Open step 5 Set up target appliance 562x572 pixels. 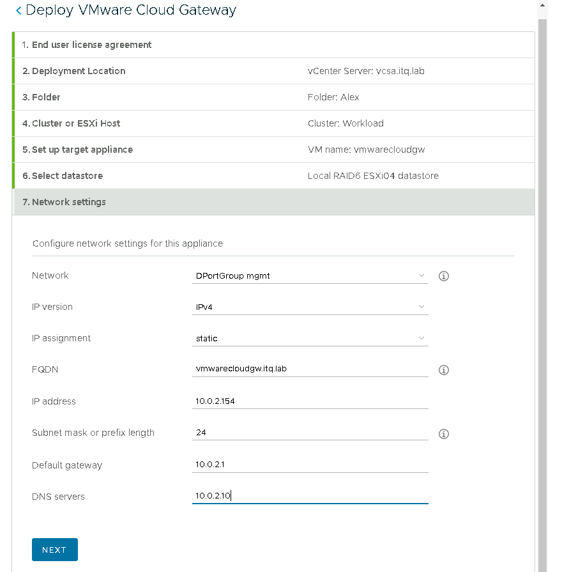(x=273, y=150)
